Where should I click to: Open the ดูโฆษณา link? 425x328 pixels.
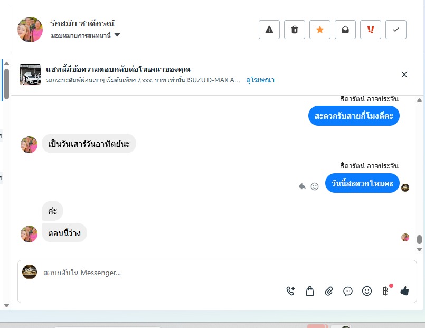pyautogui.click(x=260, y=80)
